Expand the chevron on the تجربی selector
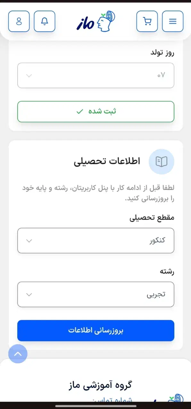 point(29,294)
